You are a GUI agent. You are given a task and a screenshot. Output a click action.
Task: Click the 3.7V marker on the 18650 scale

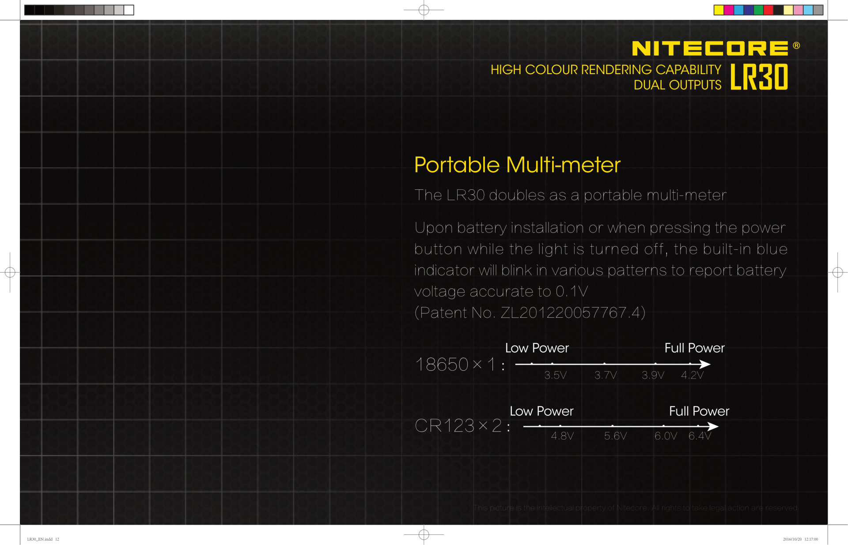605,375
